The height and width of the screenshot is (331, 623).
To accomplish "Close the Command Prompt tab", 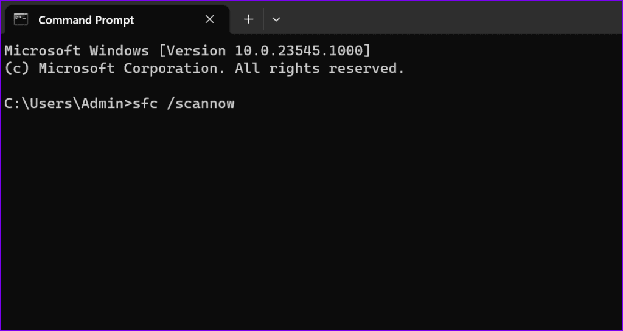I will (209, 19).
